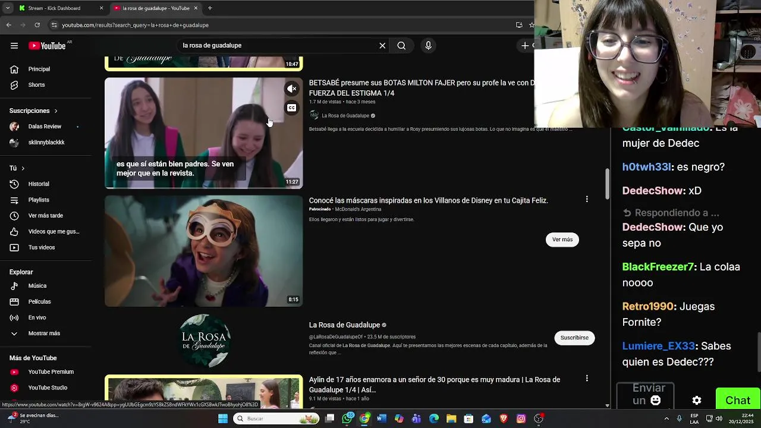Run the search with the magnifier button
Screen dimensions: 761x428
click(x=401, y=46)
